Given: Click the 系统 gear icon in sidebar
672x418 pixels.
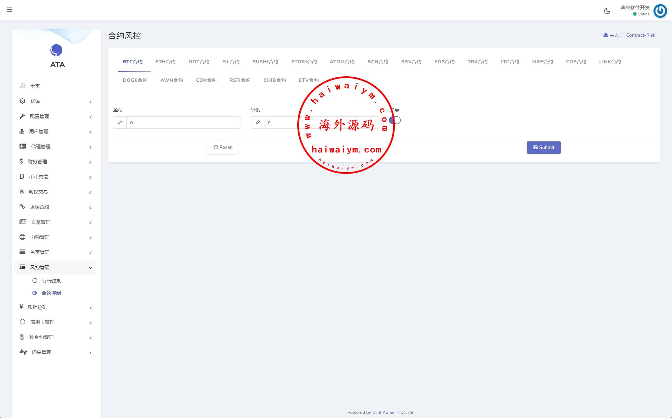Looking at the screenshot, I should click(23, 101).
